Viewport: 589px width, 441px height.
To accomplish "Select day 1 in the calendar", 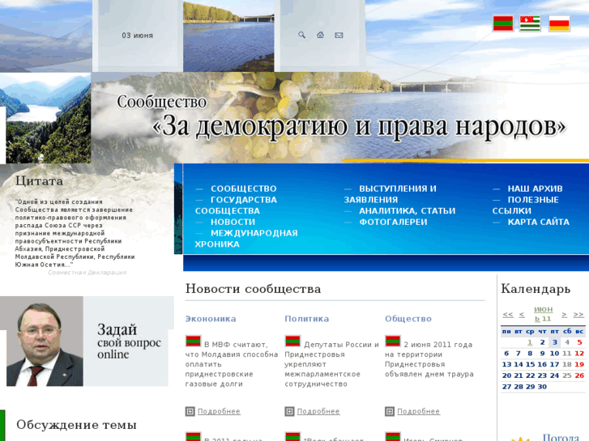I will [x=530, y=342].
